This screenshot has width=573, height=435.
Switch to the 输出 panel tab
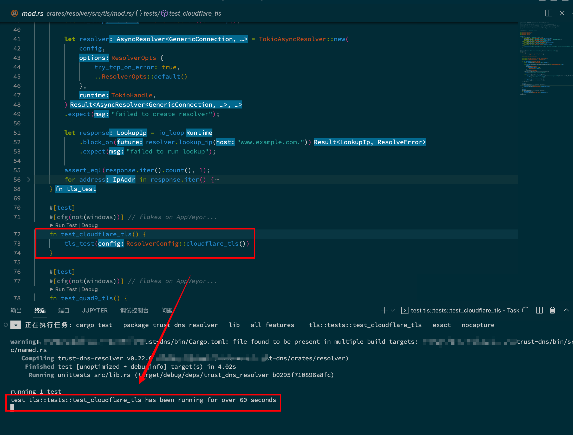click(16, 310)
